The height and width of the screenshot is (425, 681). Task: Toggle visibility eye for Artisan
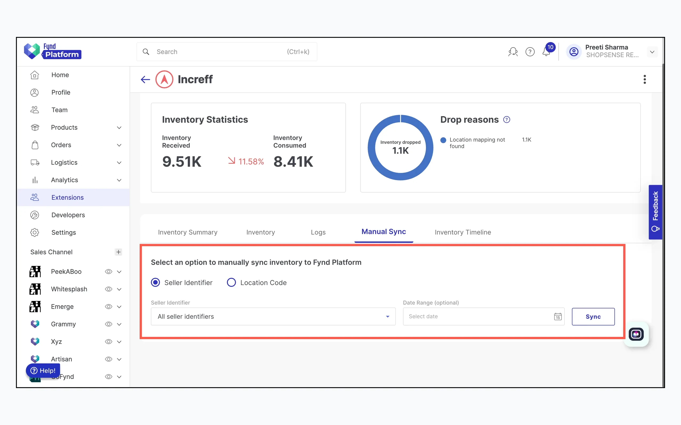[109, 359]
